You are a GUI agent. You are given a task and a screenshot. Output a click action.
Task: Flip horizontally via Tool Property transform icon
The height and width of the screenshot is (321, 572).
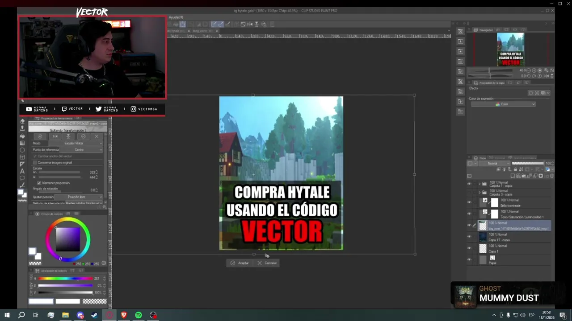click(55, 136)
